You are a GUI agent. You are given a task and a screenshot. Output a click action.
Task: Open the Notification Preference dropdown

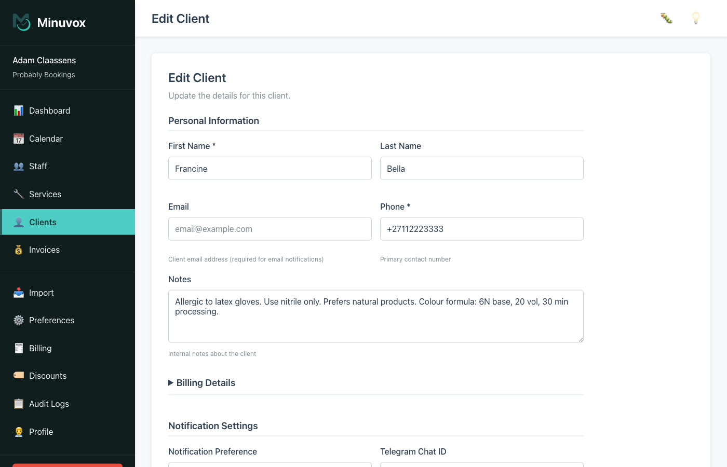pyautogui.click(x=270, y=465)
